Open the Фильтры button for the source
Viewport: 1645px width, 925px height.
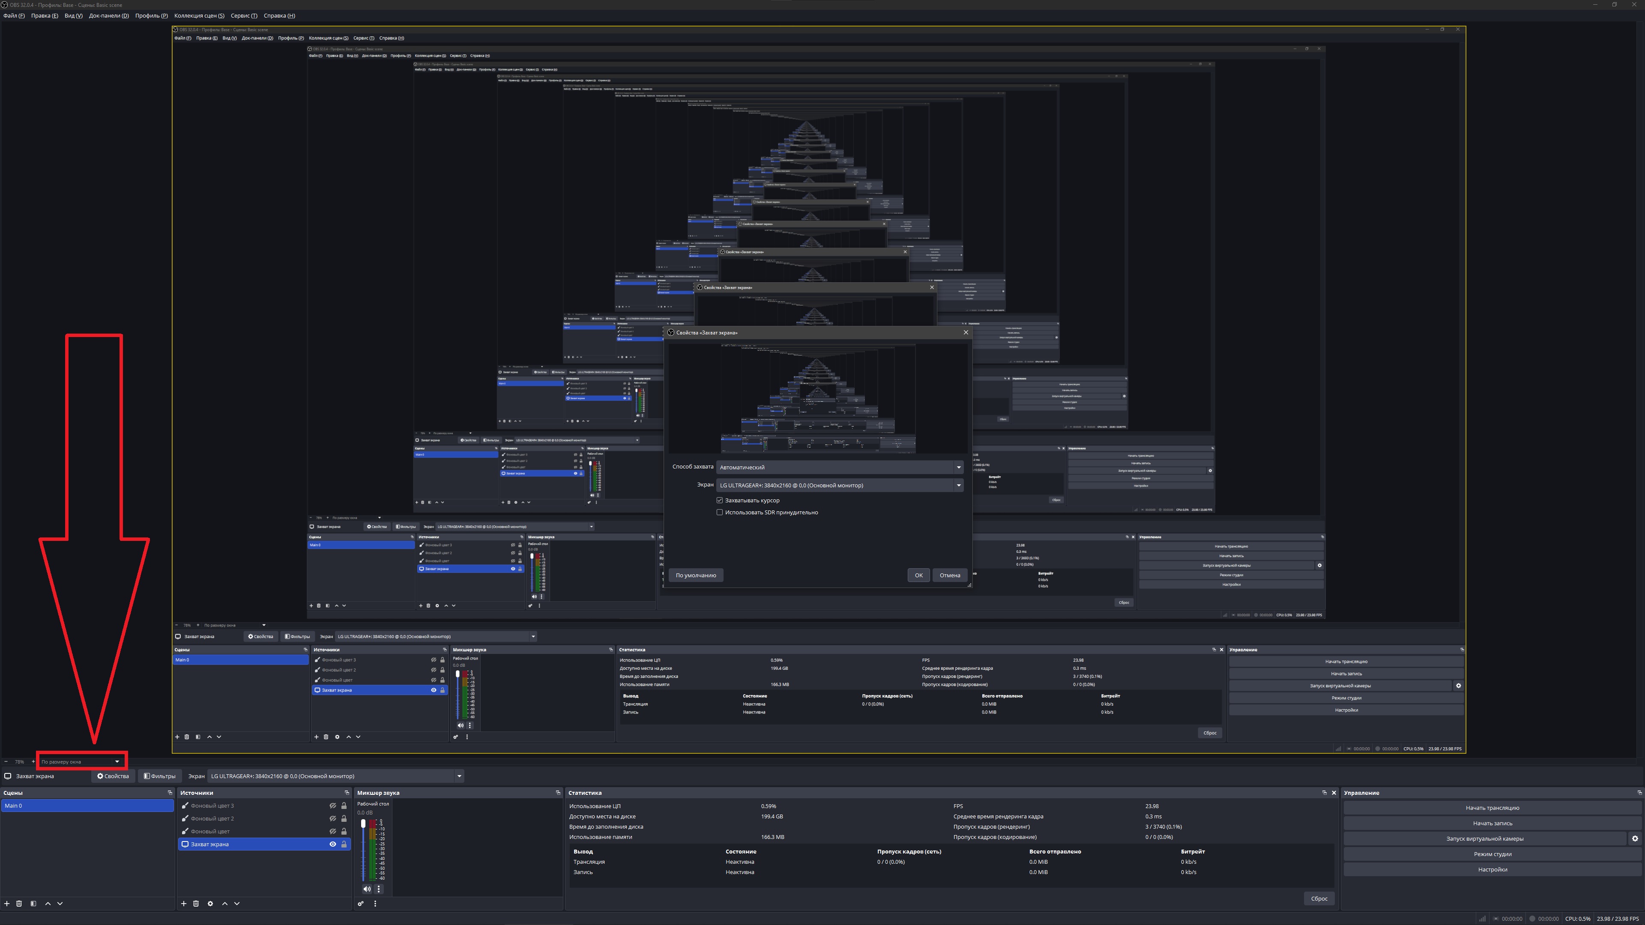160,776
